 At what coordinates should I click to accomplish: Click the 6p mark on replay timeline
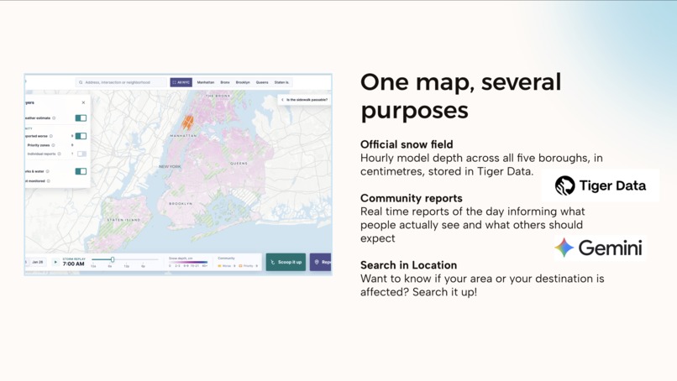click(x=143, y=266)
